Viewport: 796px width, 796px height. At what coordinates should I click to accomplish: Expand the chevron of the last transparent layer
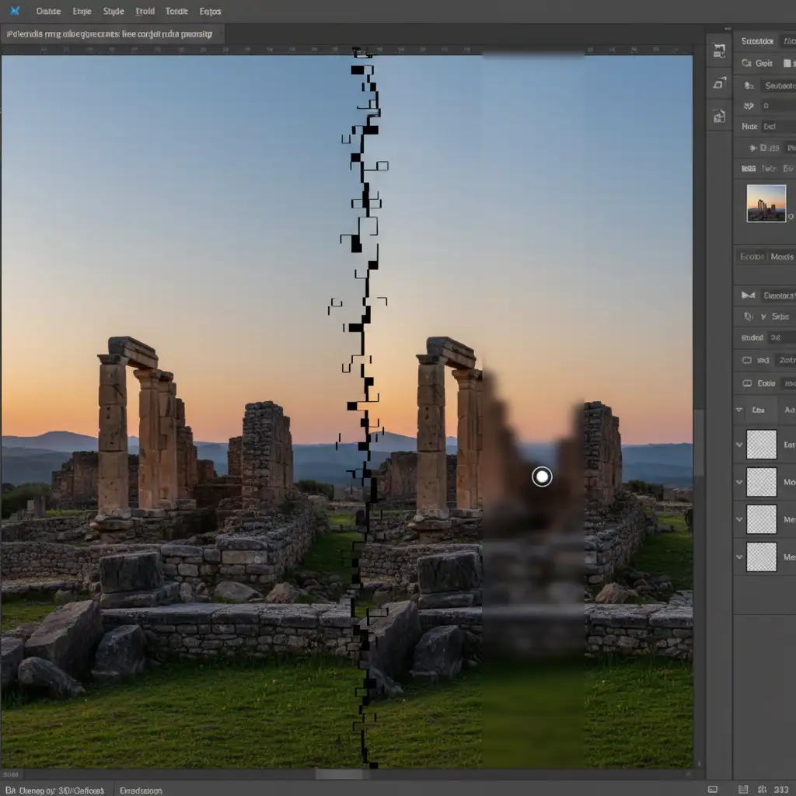click(x=739, y=557)
